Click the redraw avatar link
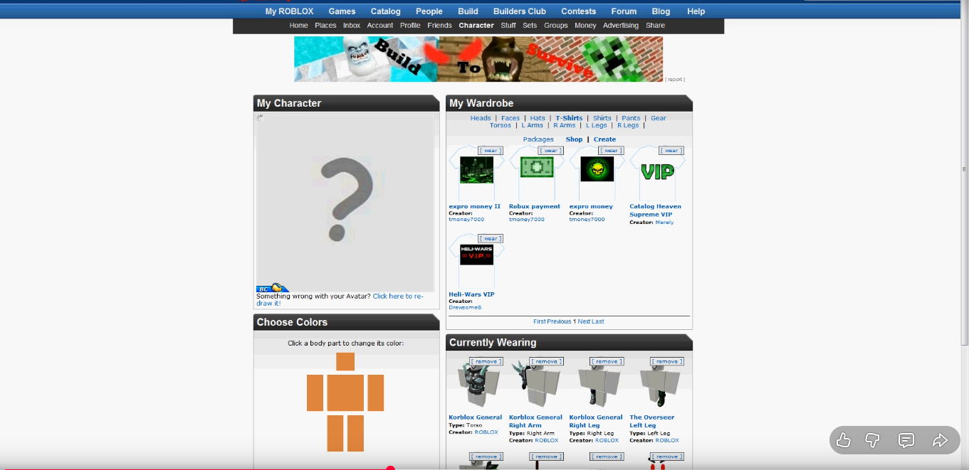This screenshot has width=969, height=470. [x=397, y=296]
